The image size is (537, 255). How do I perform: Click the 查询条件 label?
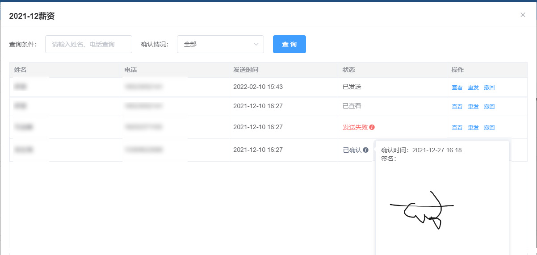23,44
